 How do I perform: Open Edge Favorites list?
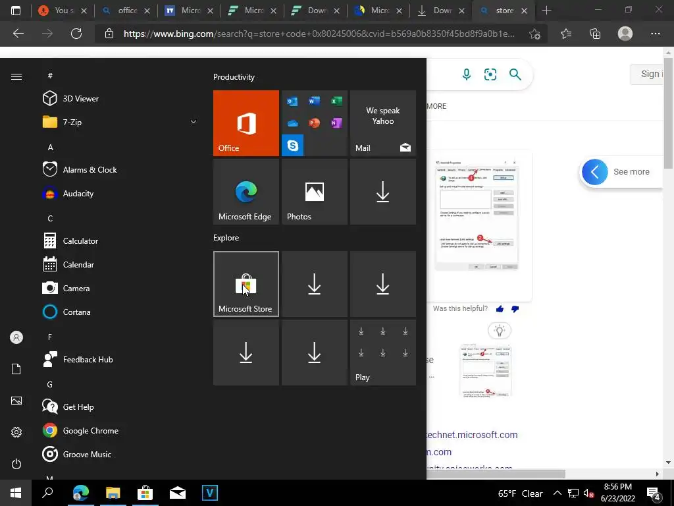[566, 34]
